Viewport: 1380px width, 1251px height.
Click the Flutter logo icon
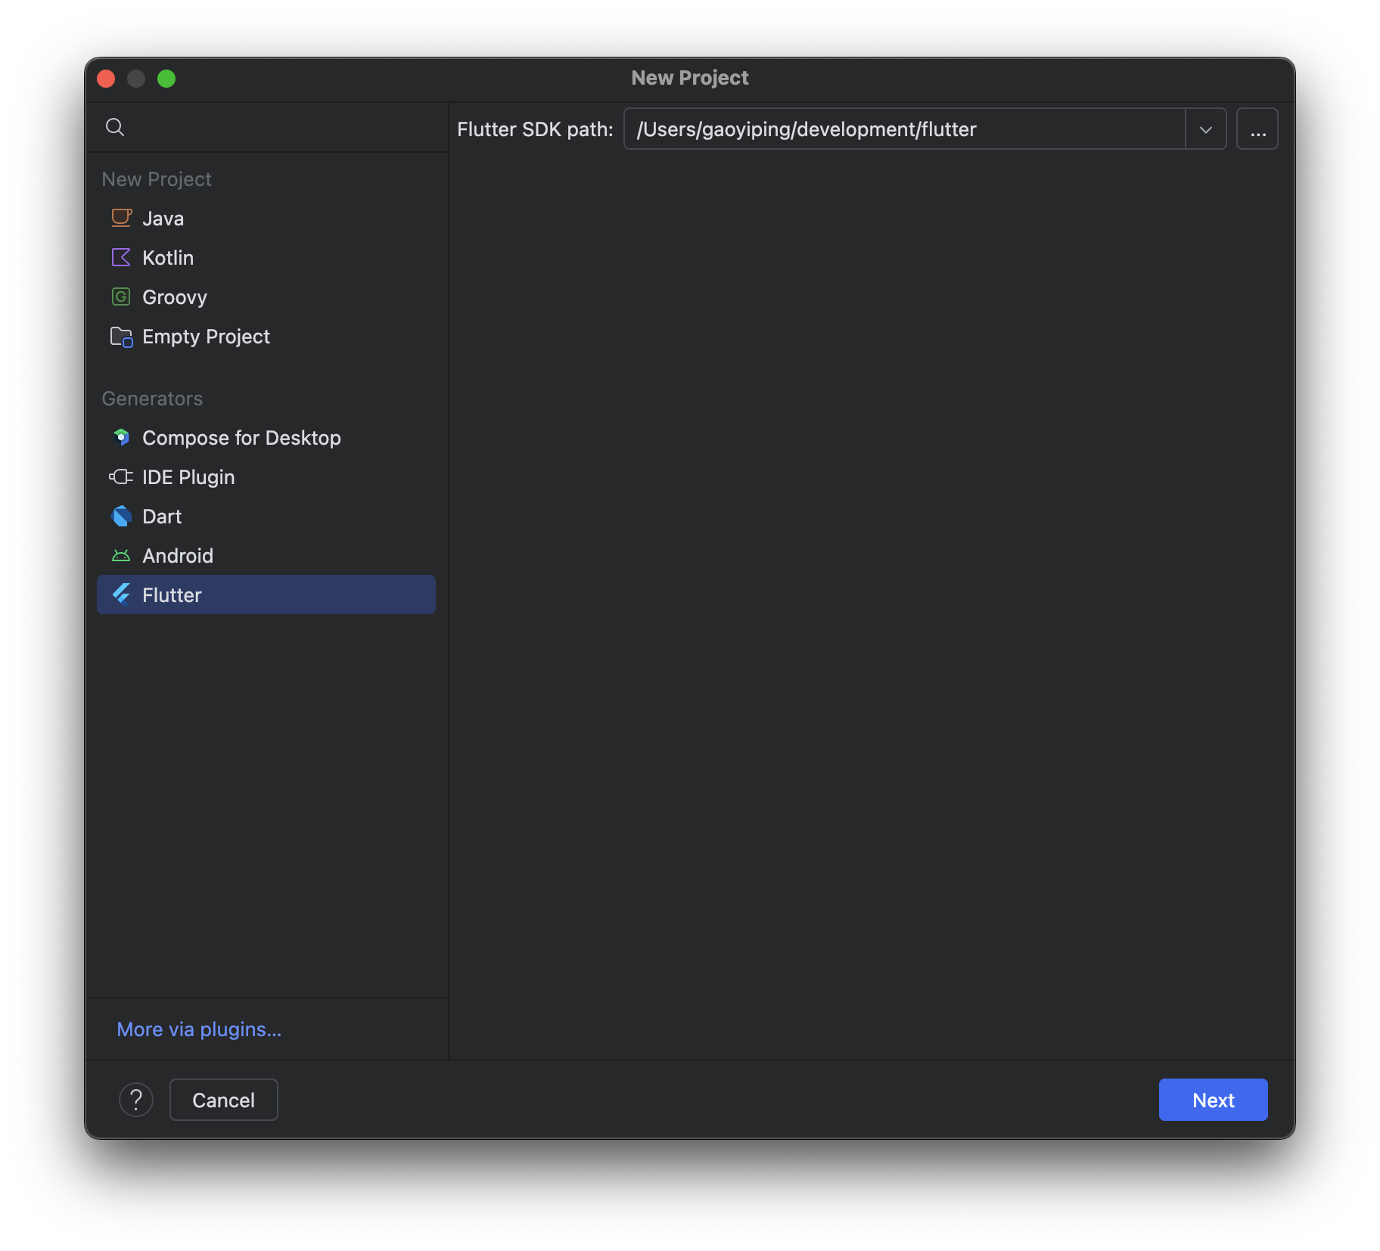[x=121, y=595]
